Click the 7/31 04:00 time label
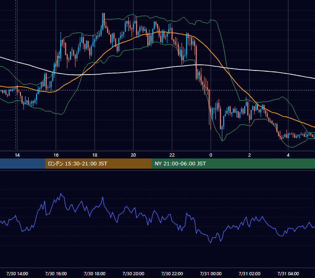315x278 pixels. tap(288, 273)
